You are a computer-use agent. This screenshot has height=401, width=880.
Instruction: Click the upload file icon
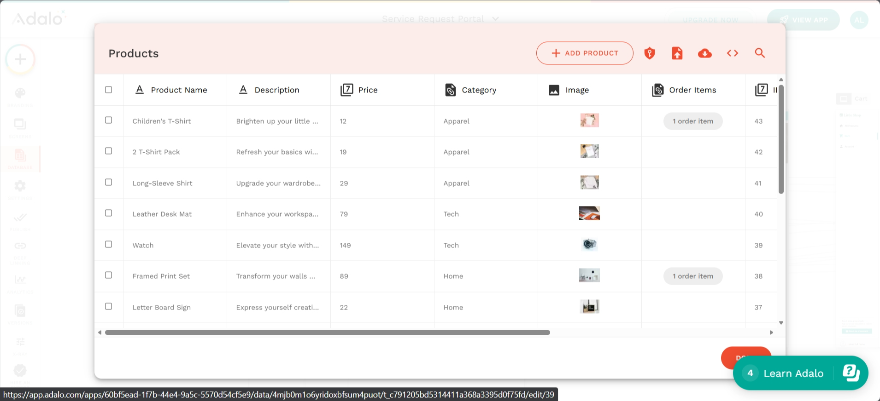pyautogui.click(x=677, y=53)
